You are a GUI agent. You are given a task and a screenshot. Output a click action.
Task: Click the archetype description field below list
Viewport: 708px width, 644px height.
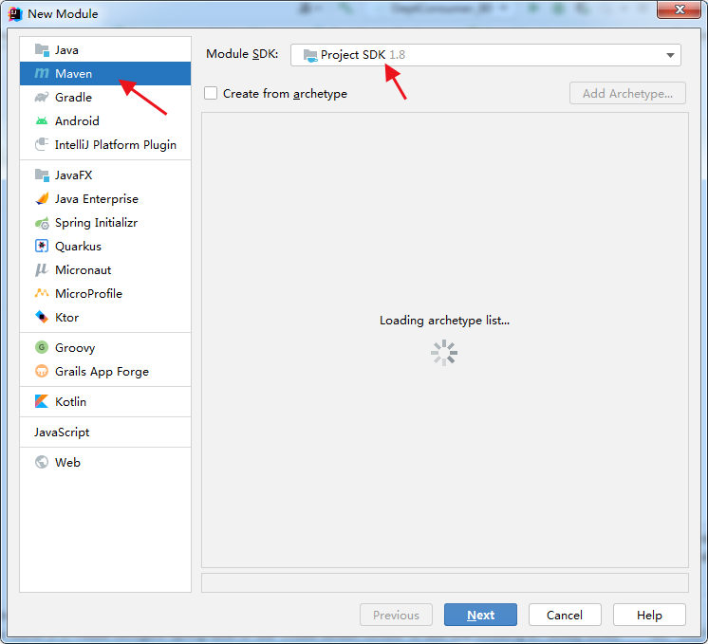445,582
